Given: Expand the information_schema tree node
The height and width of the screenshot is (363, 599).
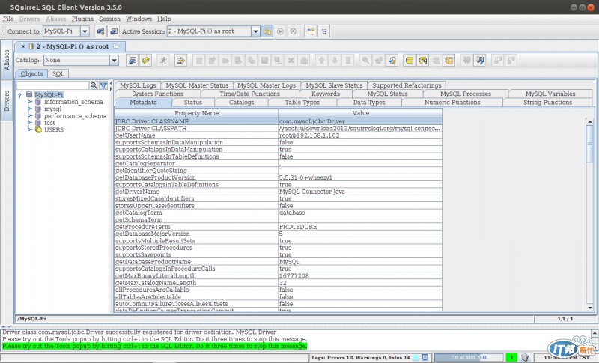Looking at the screenshot, I should pyautogui.click(x=30, y=102).
